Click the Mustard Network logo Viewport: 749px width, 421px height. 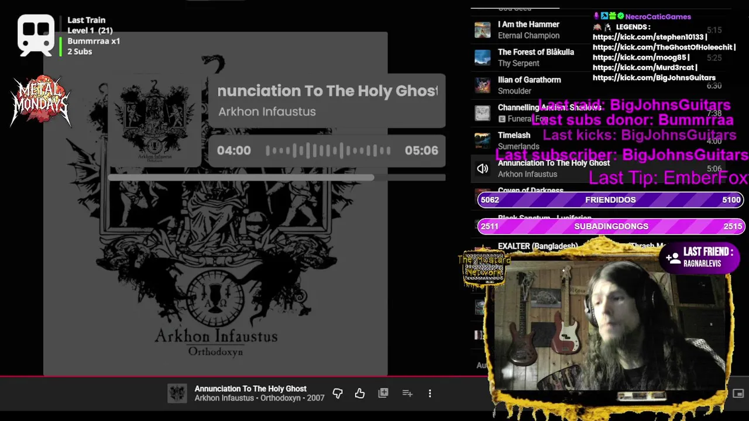483,269
